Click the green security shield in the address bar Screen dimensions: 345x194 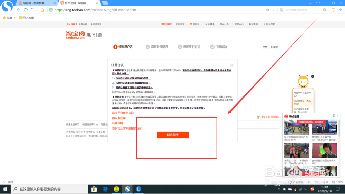51,10
